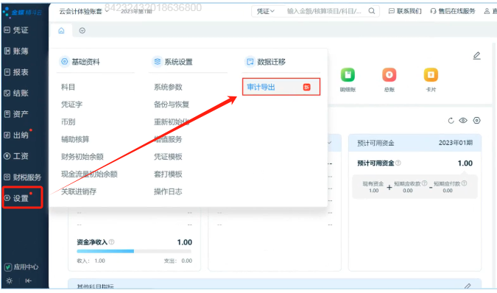Open the gear settings icon beside eye
The height and width of the screenshot is (293, 497).
[476, 121]
